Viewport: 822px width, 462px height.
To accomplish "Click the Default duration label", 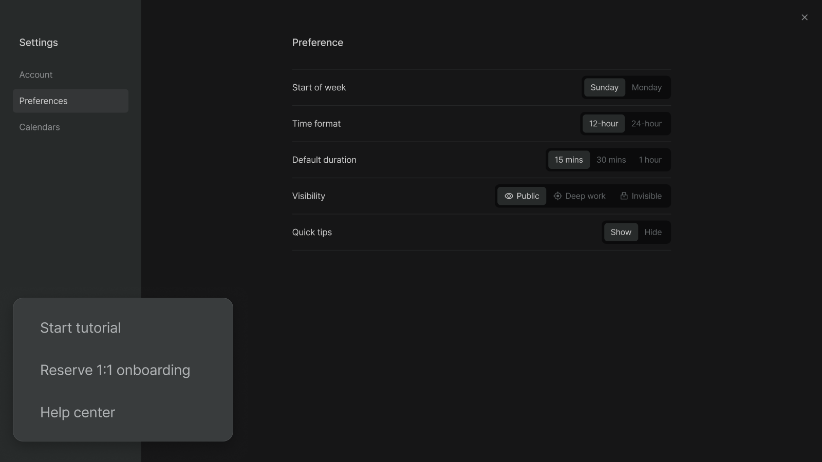I will coord(324,160).
